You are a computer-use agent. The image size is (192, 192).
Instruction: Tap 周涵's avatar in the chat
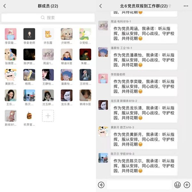click(103, 26)
